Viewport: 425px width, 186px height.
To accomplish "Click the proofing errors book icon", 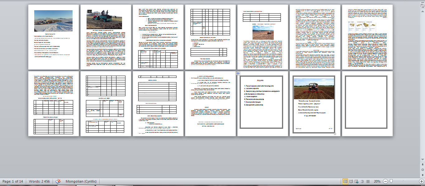I will pyautogui.click(x=58, y=181).
